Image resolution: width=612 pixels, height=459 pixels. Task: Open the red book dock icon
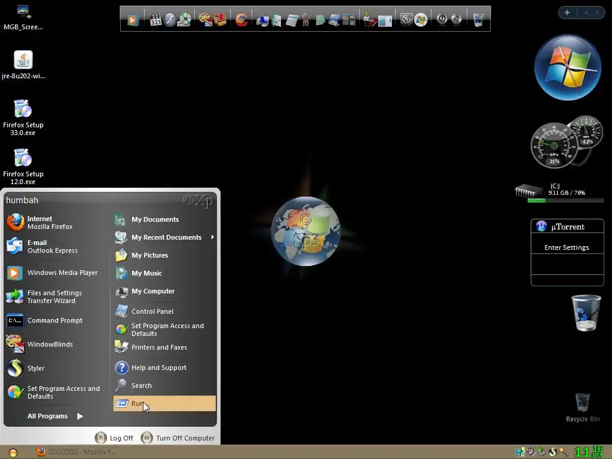(x=220, y=20)
